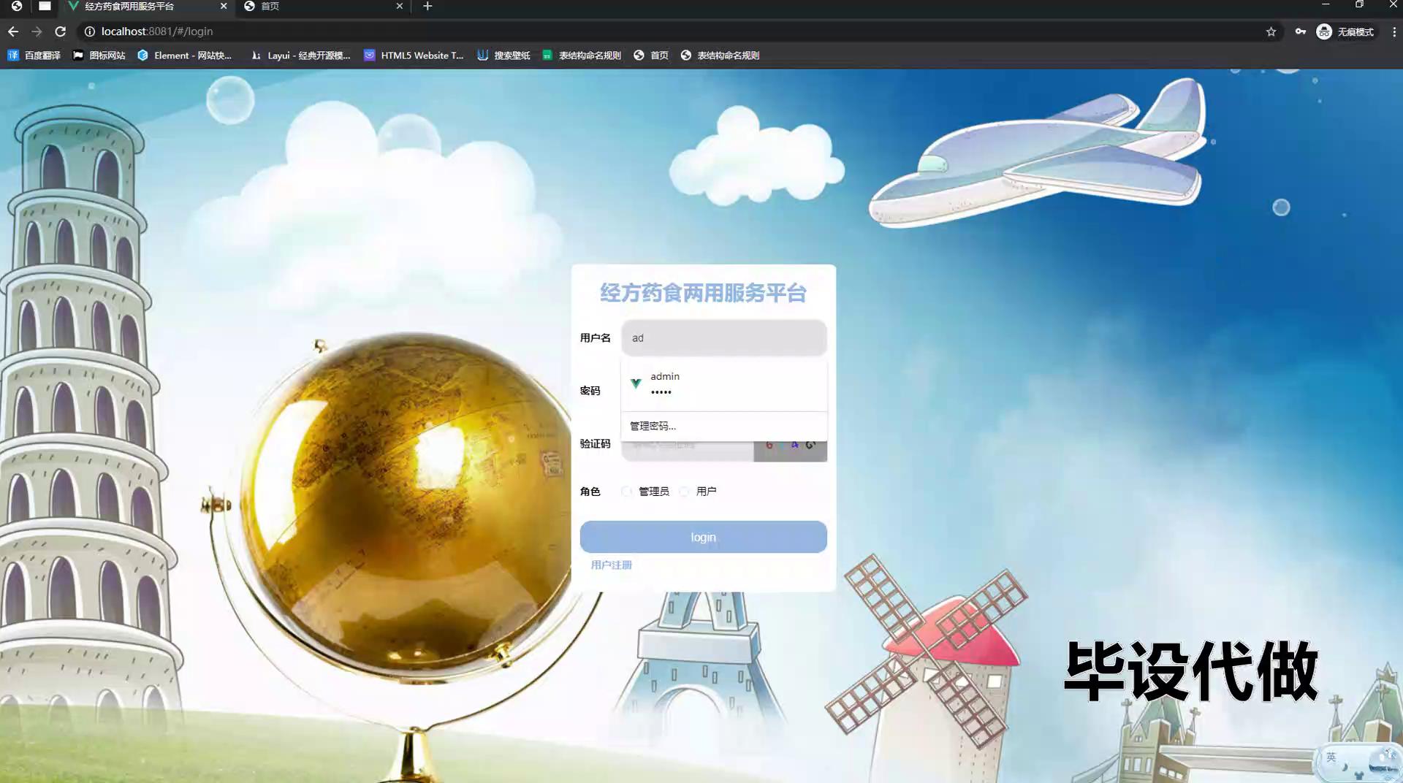Bookmark this page with the star icon
Screen dimensions: 1403x783
click(1271, 31)
